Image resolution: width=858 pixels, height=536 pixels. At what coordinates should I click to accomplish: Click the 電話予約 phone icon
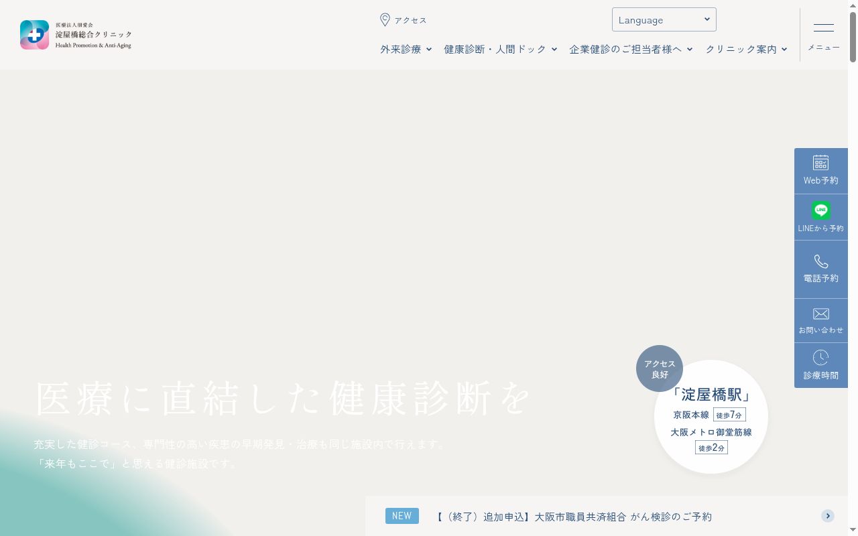coord(821,261)
